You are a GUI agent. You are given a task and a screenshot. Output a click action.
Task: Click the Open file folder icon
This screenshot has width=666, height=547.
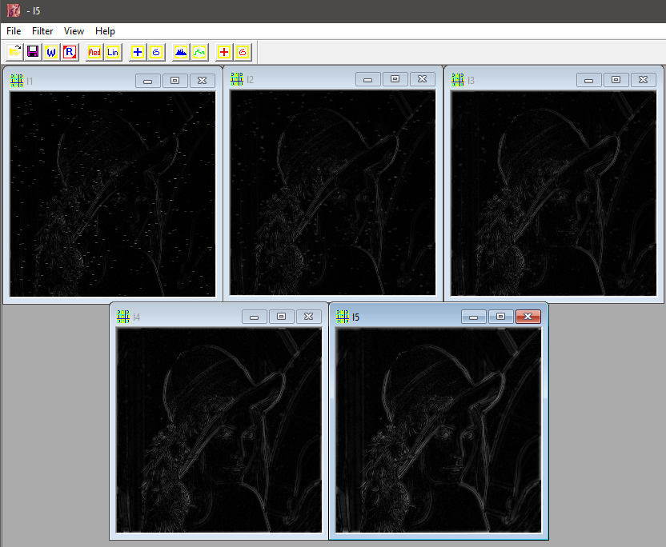coord(14,52)
